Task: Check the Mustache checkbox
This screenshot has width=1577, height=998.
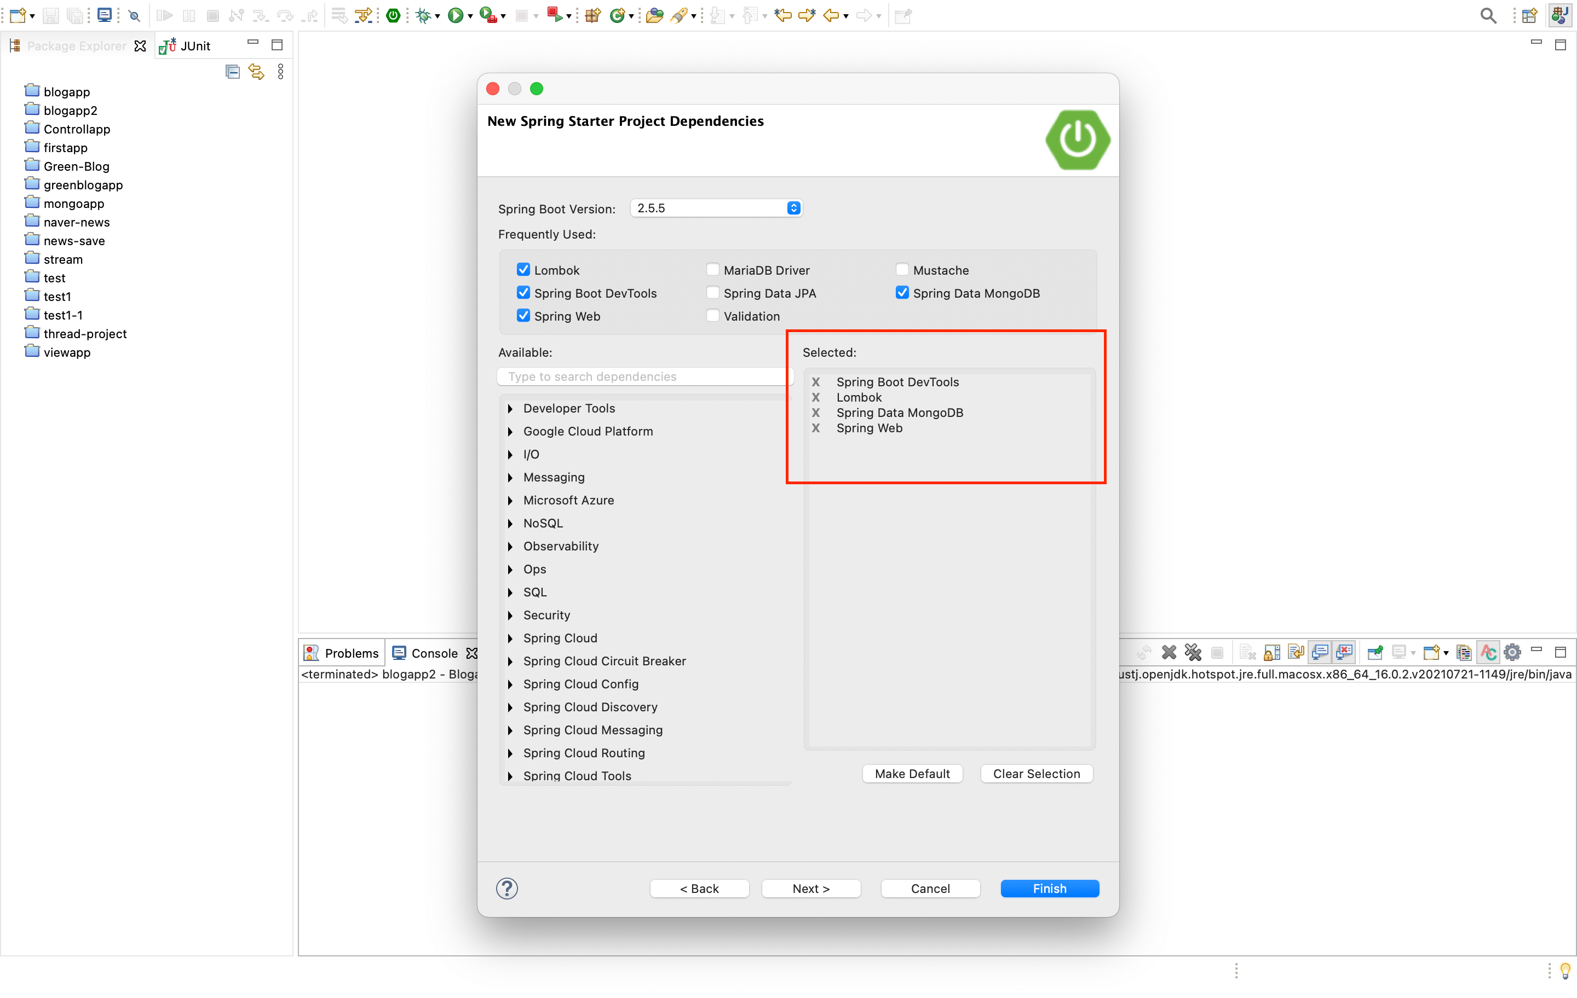Action: tap(902, 270)
